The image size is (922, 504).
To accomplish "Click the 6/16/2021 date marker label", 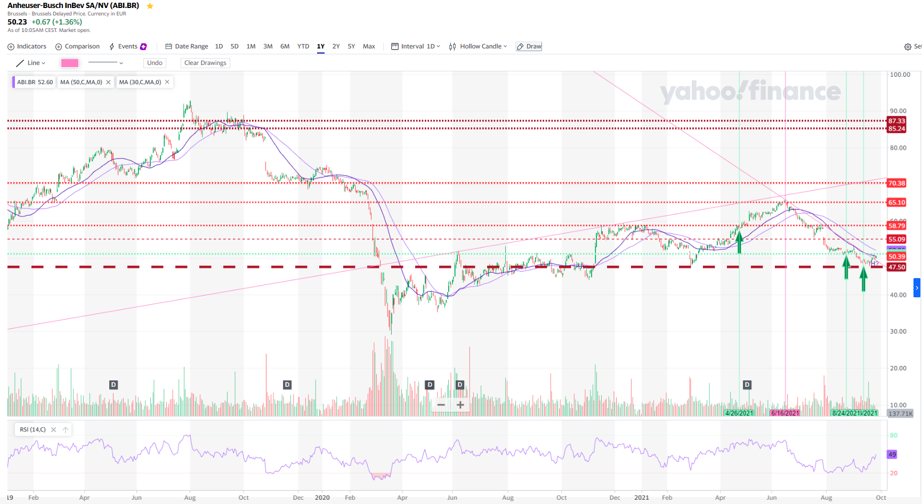I will point(785,413).
